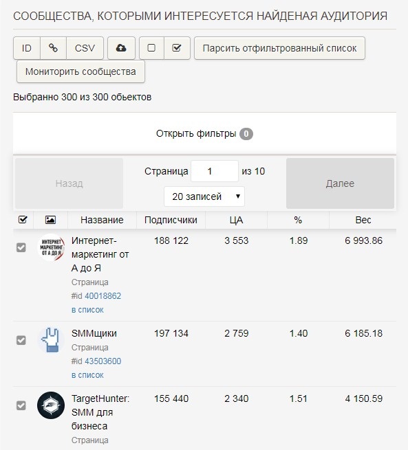Click the SMMщики community name

(x=94, y=333)
